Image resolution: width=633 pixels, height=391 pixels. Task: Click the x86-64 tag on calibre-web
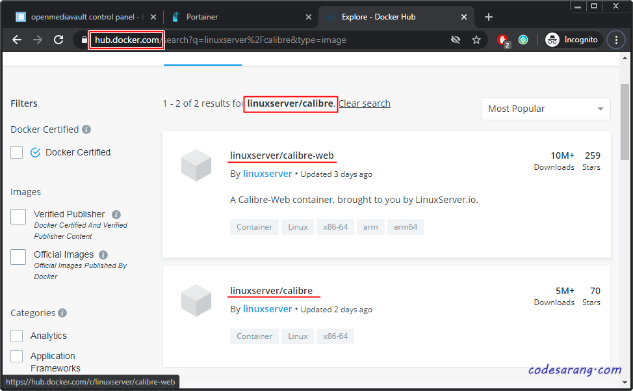[x=335, y=227]
